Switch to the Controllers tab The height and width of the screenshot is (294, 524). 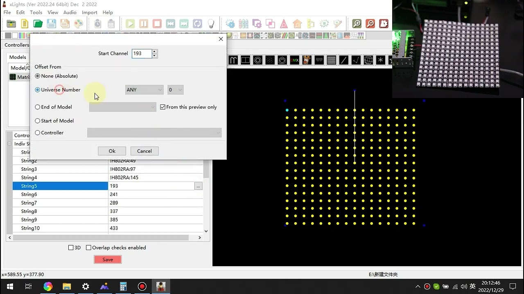click(x=17, y=45)
